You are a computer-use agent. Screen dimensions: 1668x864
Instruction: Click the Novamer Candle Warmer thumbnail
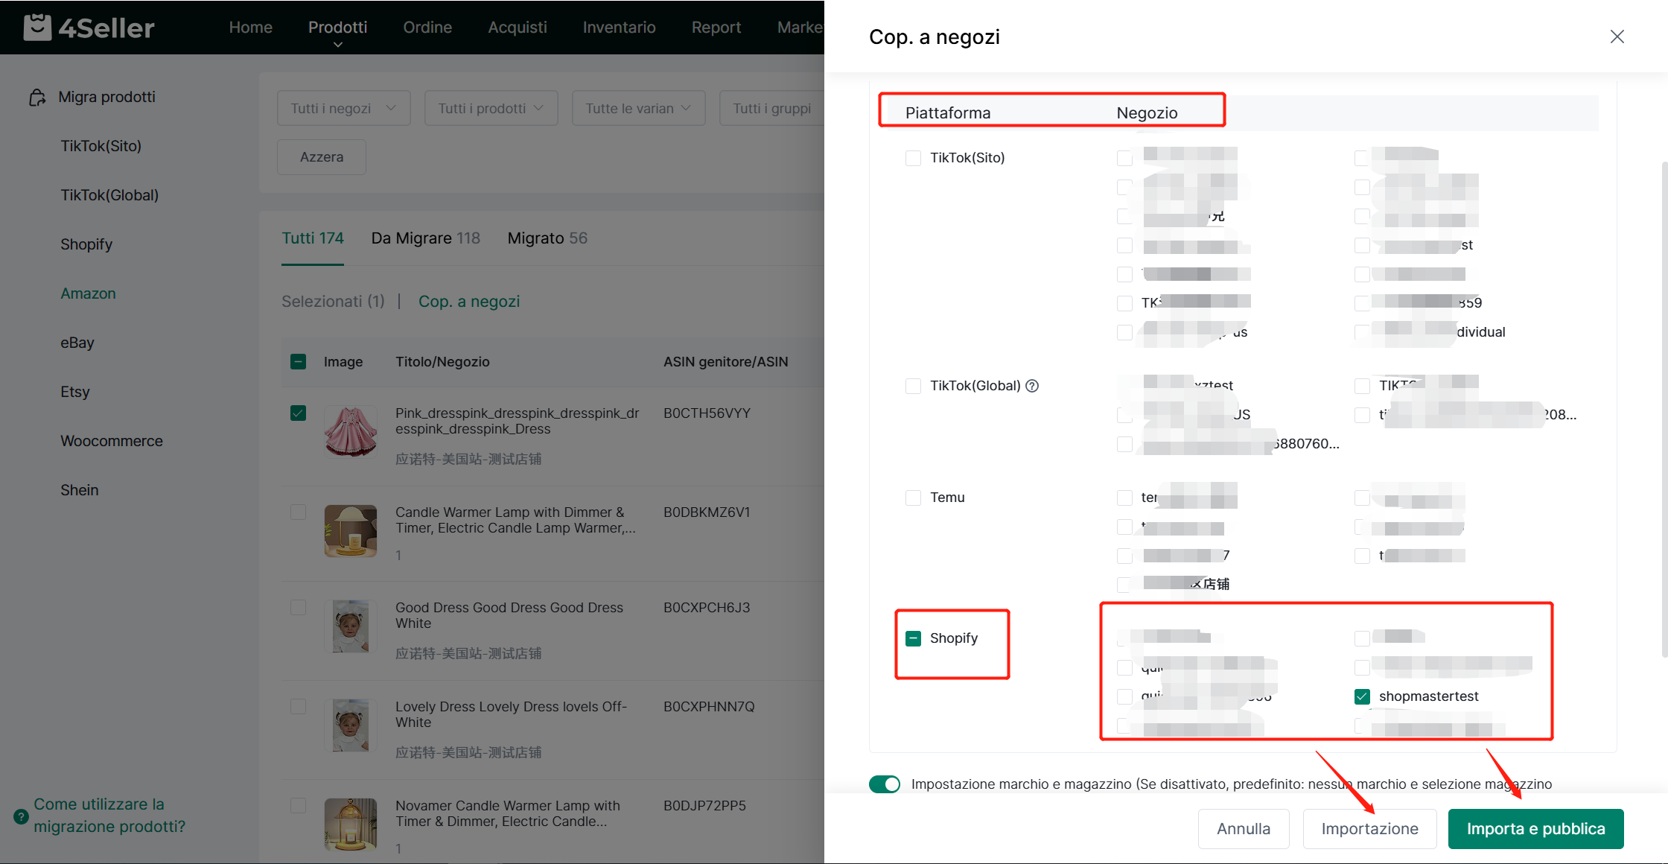pyautogui.click(x=351, y=824)
